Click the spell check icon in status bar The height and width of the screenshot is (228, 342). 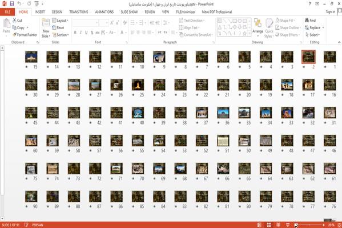[26, 225]
